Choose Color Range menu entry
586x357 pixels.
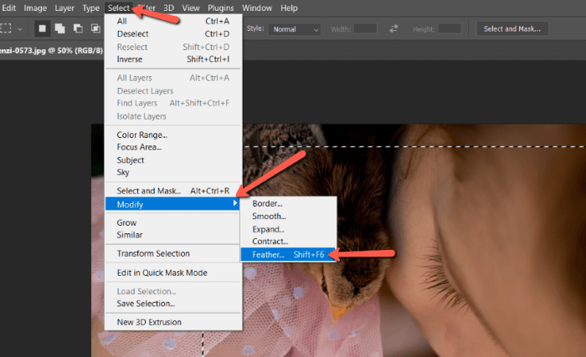141,135
